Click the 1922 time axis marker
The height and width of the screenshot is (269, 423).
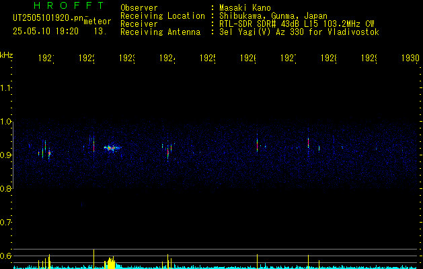[x=87, y=58]
